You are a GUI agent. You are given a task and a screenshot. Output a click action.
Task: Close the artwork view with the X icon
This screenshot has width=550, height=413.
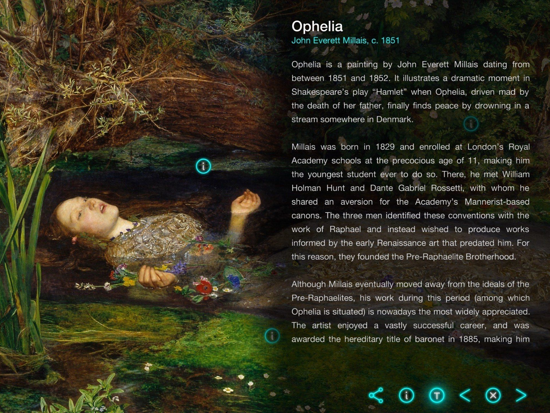(493, 396)
